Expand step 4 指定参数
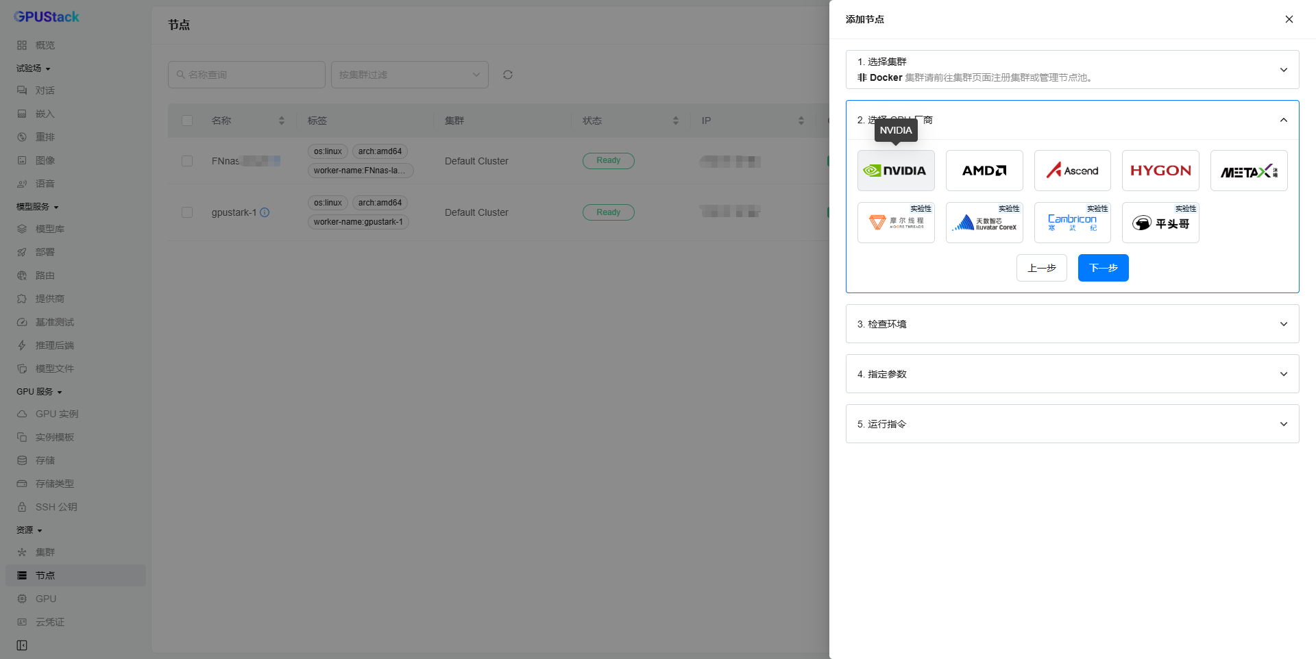 pyautogui.click(x=1073, y=374)
